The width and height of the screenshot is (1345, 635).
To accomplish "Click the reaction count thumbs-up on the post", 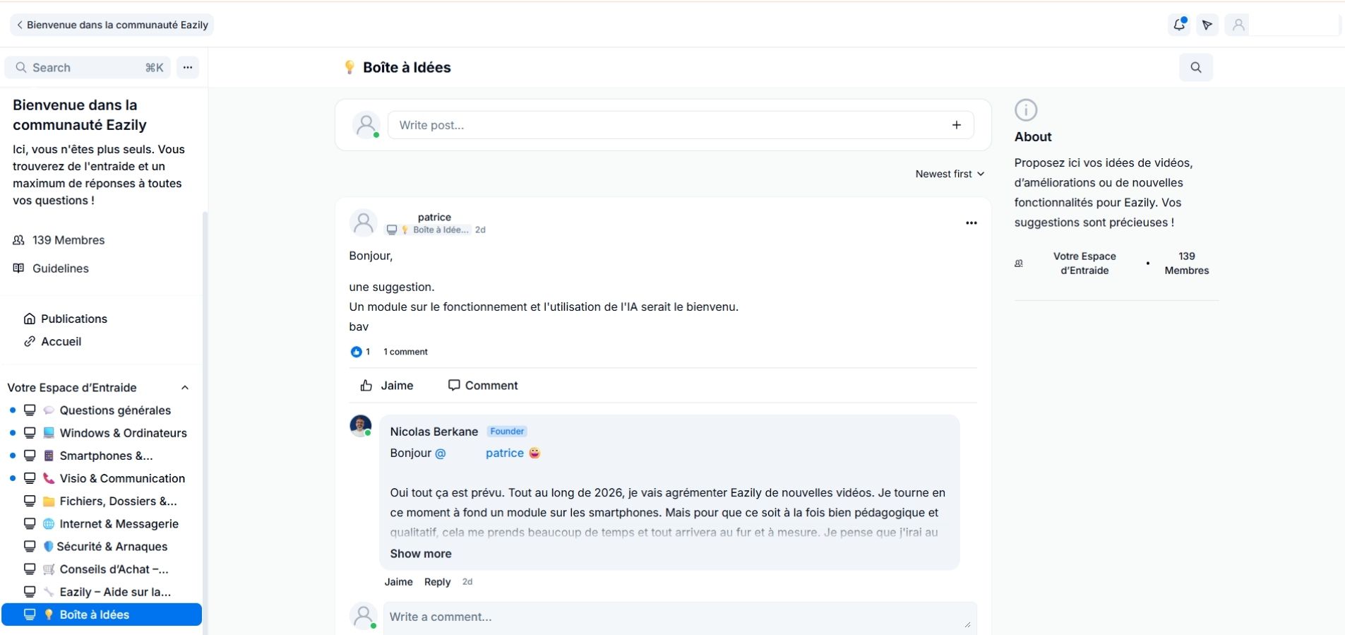I will pos(357,352).
